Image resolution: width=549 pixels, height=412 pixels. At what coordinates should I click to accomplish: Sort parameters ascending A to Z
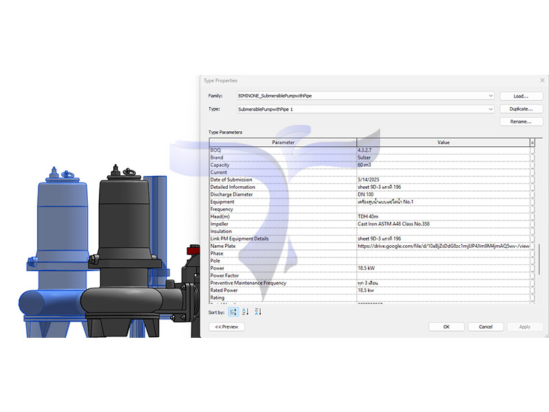[x=246, y=312]
